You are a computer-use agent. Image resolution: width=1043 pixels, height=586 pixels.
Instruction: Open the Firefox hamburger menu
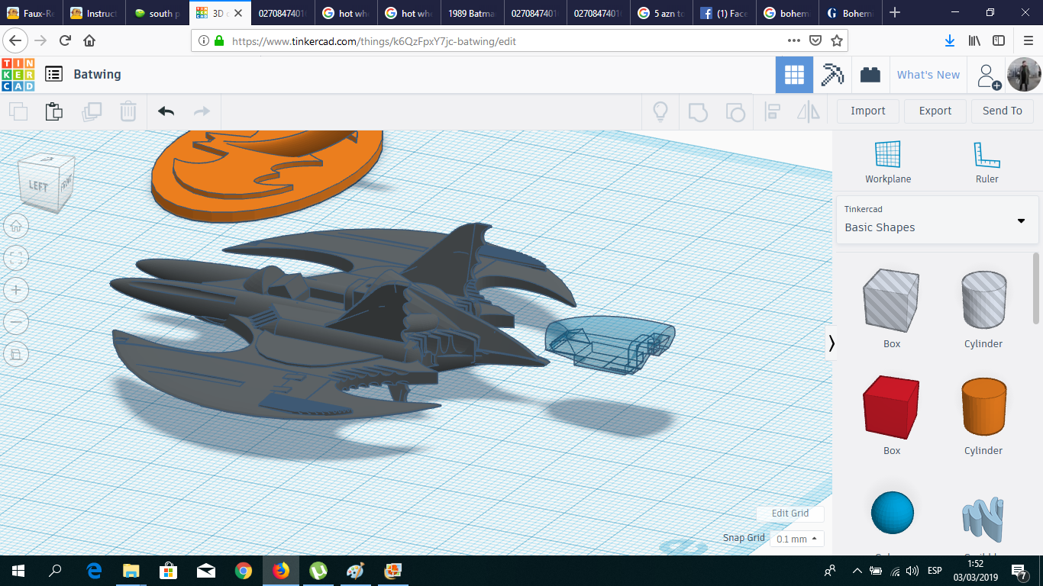tap(1028, 41)
